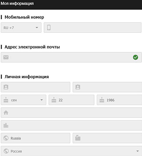Click the first name badge icon
Viewport: 142px width, 156px height.
(x=6, y=87)
